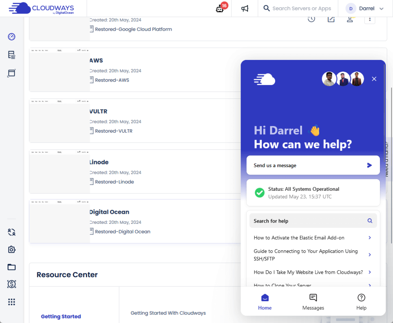Image resolution: width=393 pixels, height=323 pixels.
Task: Expand chevron beside SSH/SFTP guide
Action: (x=370, y=255)
